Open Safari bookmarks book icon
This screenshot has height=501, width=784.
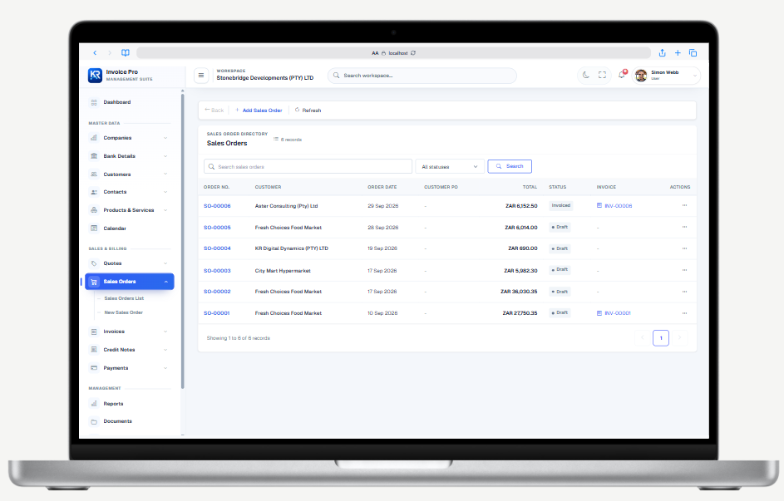click(126, 52)
